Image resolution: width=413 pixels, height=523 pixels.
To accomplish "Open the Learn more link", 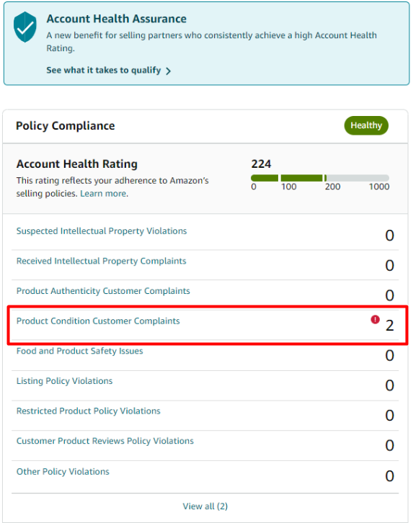I will (x=103, y=194).
